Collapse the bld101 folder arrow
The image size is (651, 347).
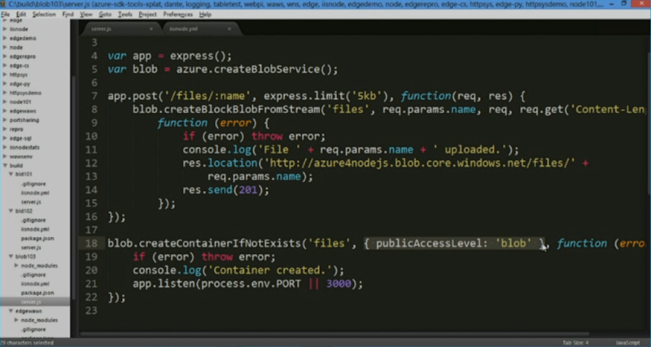11,175
